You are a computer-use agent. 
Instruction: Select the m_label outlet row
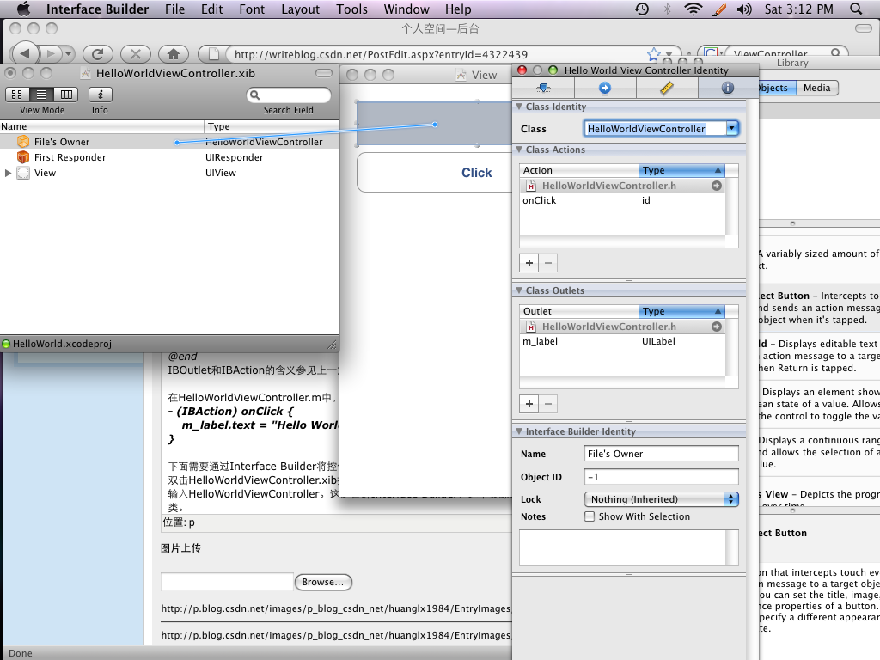[x=622, y=341]
